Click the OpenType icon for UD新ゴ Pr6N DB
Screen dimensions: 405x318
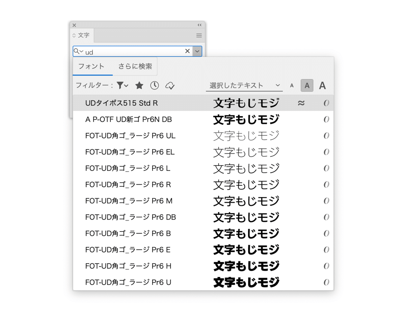tap(326, 119)
